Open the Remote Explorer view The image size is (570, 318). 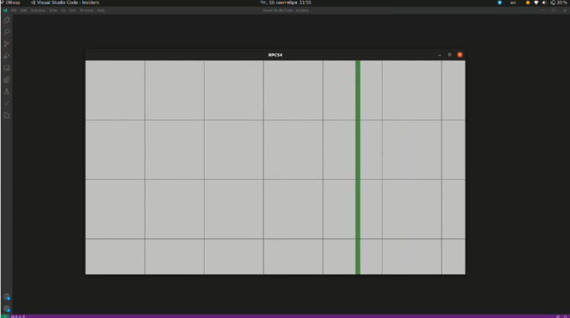tap(7, 68)
